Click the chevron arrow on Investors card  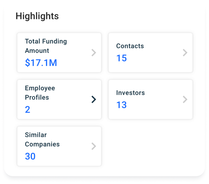tap(185, 99)
